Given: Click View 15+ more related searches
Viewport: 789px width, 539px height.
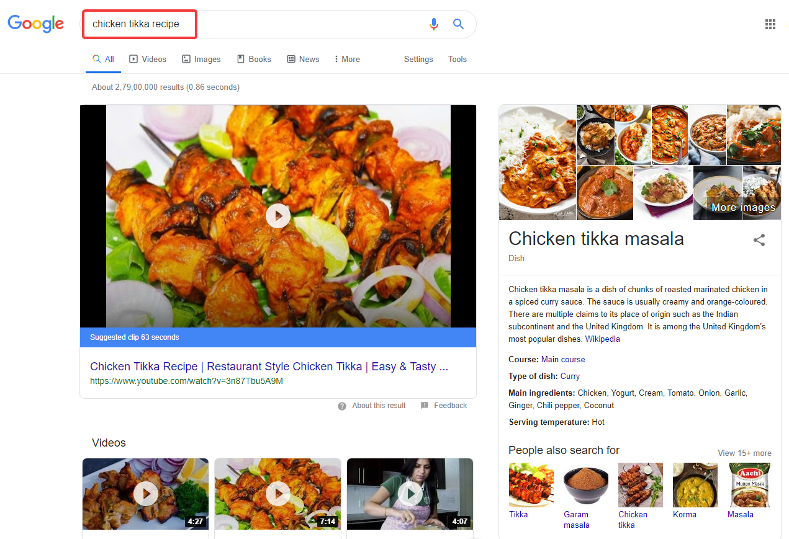Looking at the screenshot, I should click(744, 453).
